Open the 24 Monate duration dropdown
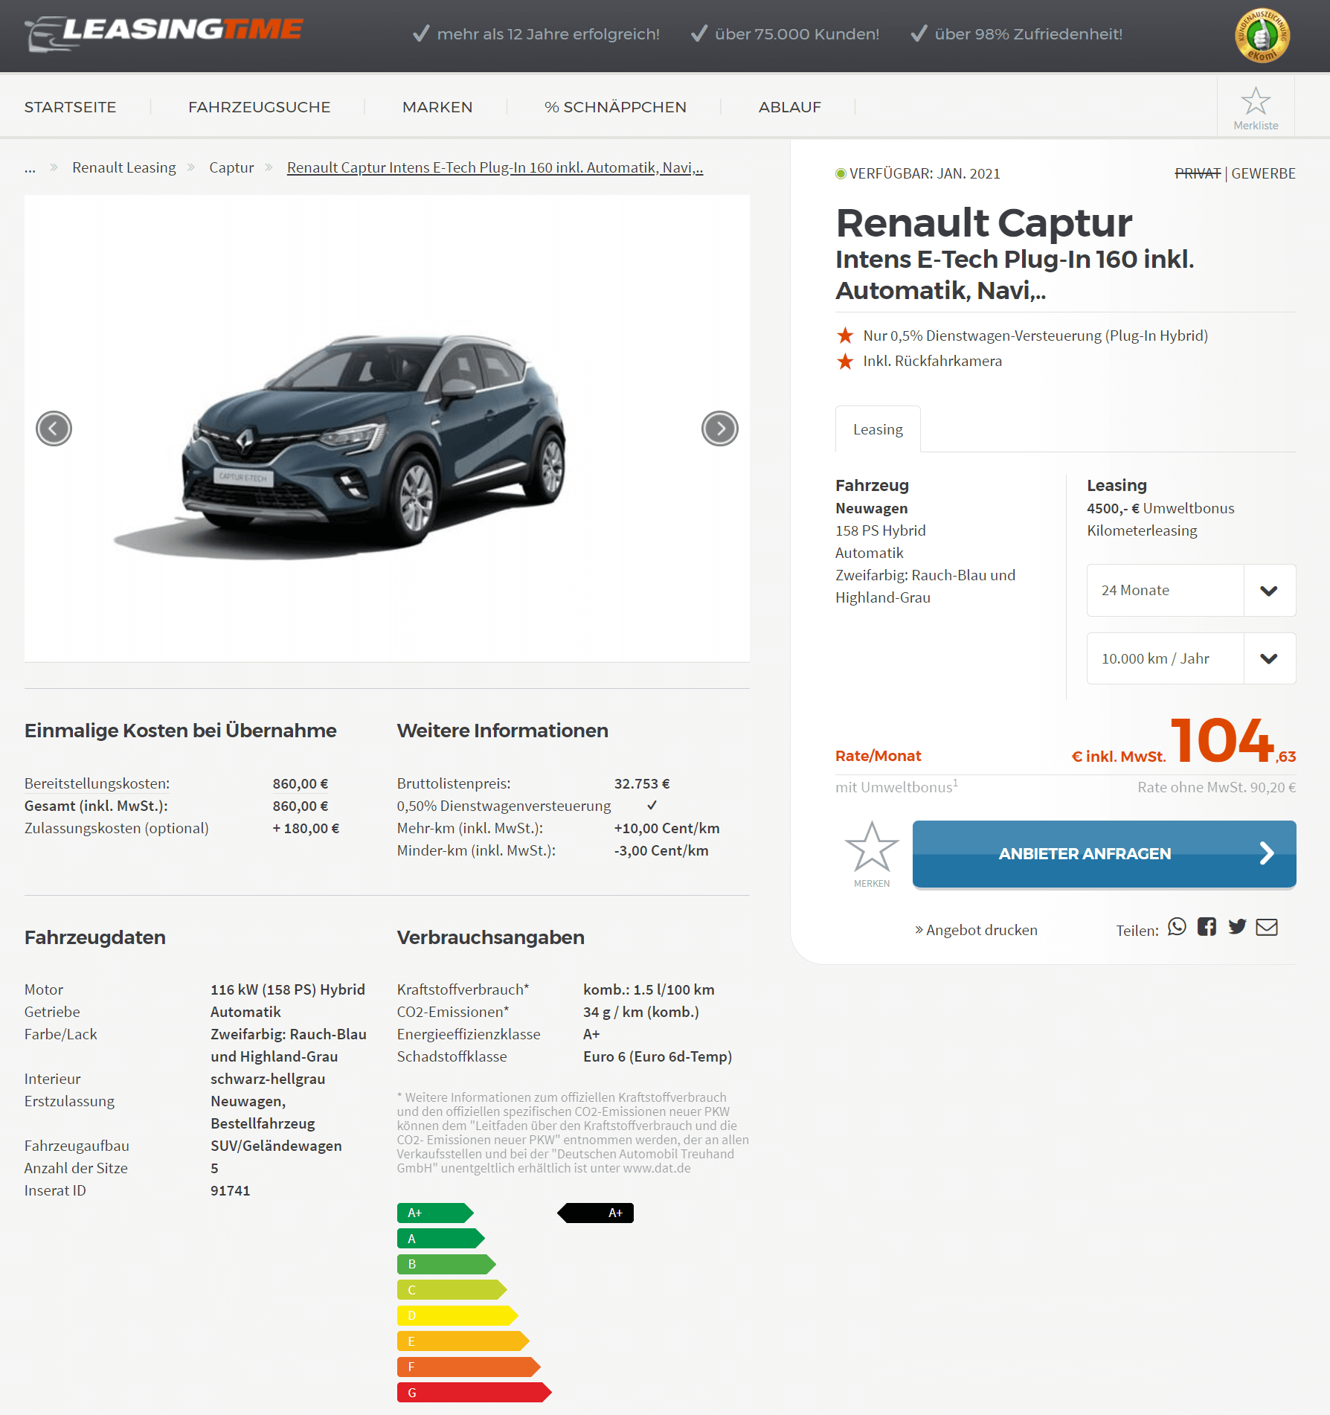This screenshot has height=1415, width=1330. 1191,590
